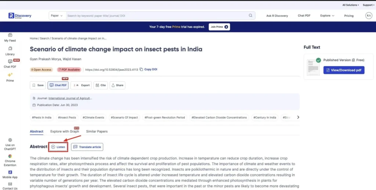Play abstract audio with Listen button
The height and width of the screenshot is (190, 376).
coord(58,147)
